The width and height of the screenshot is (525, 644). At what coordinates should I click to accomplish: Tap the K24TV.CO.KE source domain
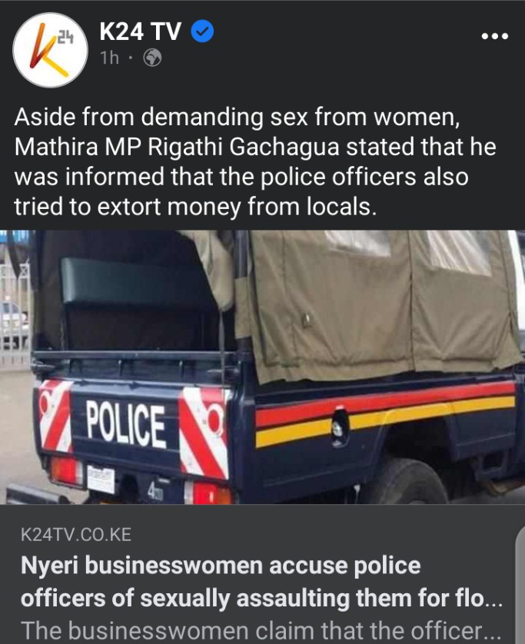(x=76, y=535)
